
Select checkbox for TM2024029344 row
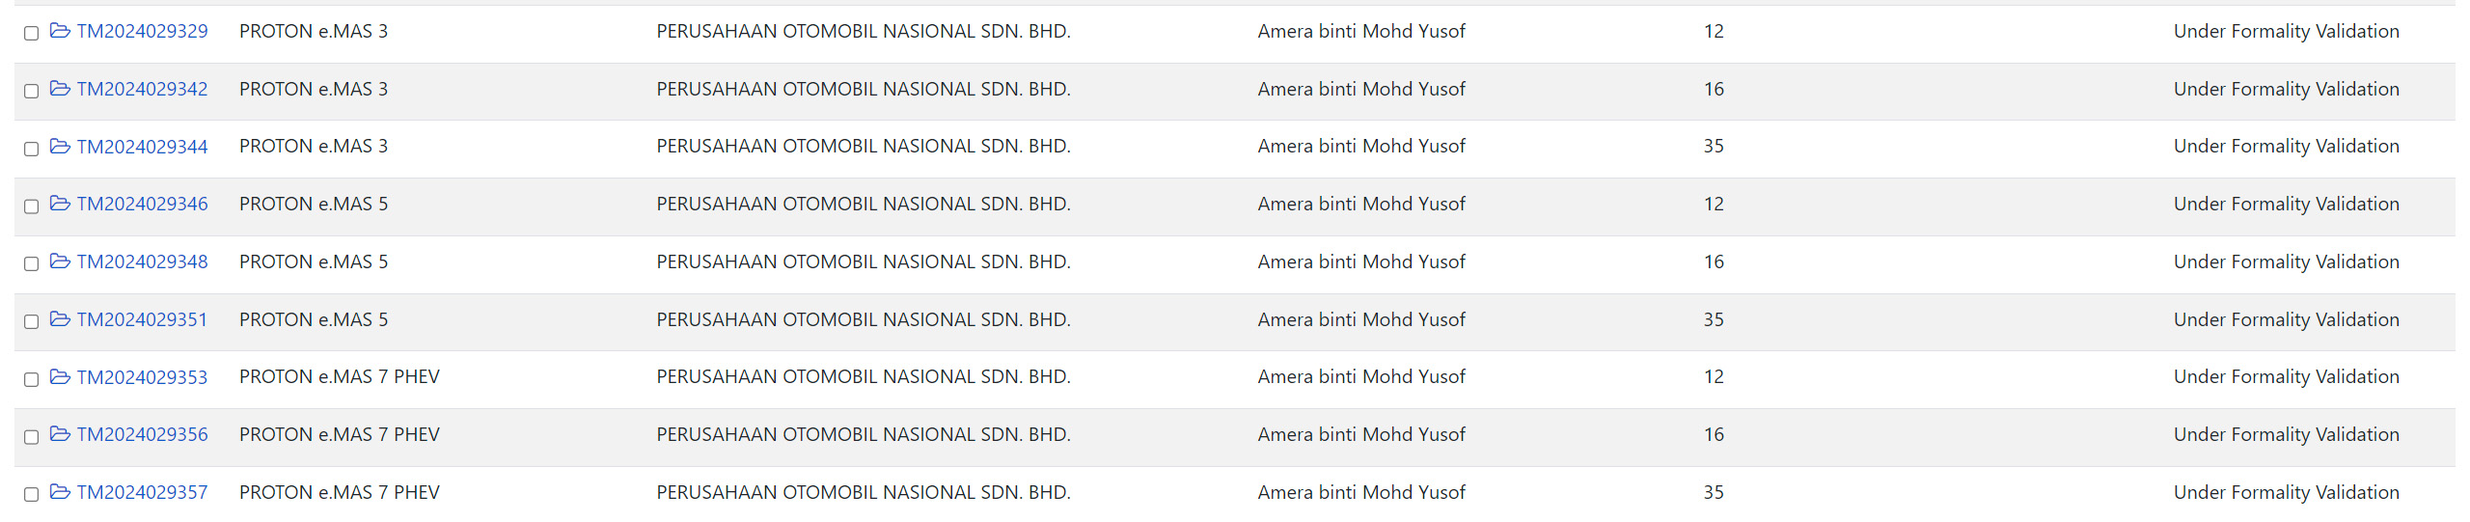point(31,149)
